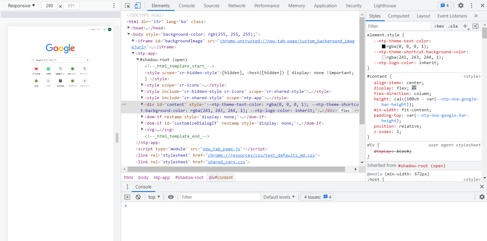Open the Responsive device dropdown

point(21,5)
